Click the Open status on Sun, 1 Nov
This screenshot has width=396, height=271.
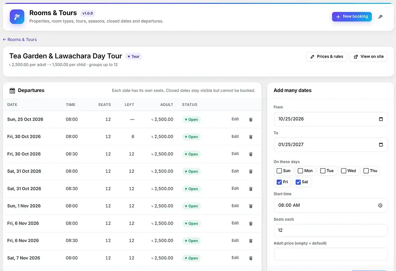[191, 206]
